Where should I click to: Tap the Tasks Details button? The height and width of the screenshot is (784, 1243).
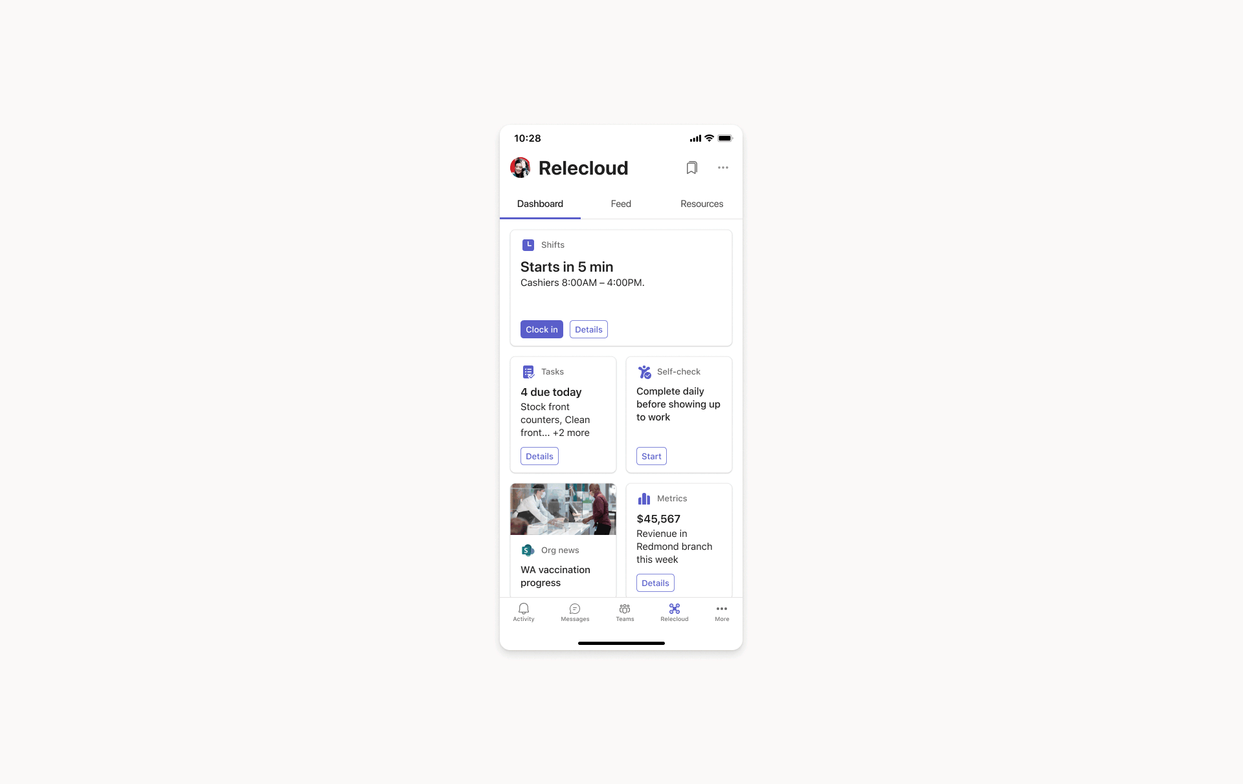[539, 455]
